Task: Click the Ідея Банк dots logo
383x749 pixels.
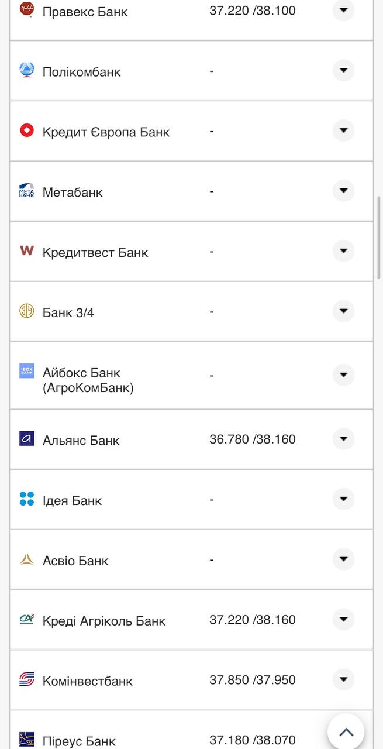Action: [27, 499]
